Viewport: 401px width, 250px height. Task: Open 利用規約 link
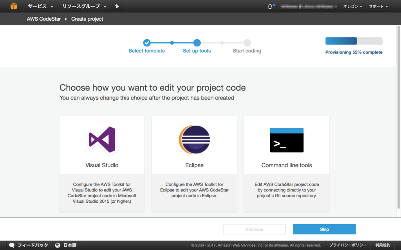point(383,245)
